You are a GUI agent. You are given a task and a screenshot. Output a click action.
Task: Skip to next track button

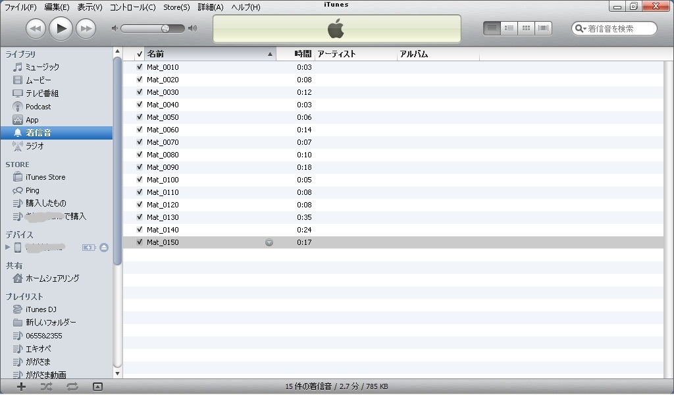(86, 29)
